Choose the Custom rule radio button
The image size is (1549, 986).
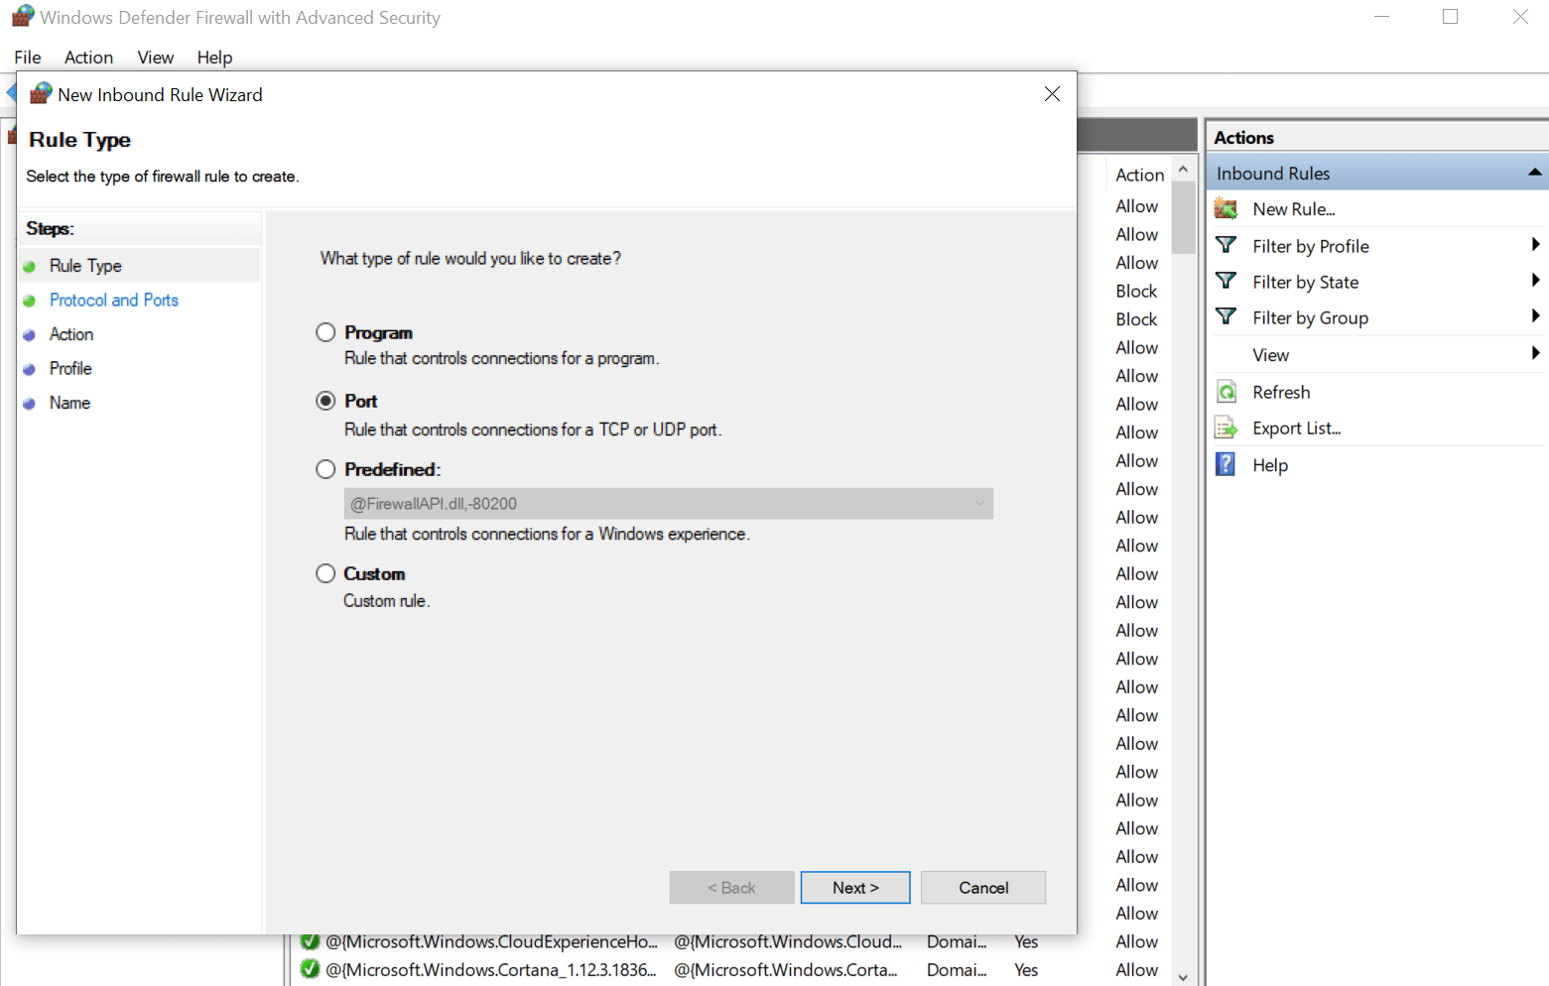coord(325,573)
